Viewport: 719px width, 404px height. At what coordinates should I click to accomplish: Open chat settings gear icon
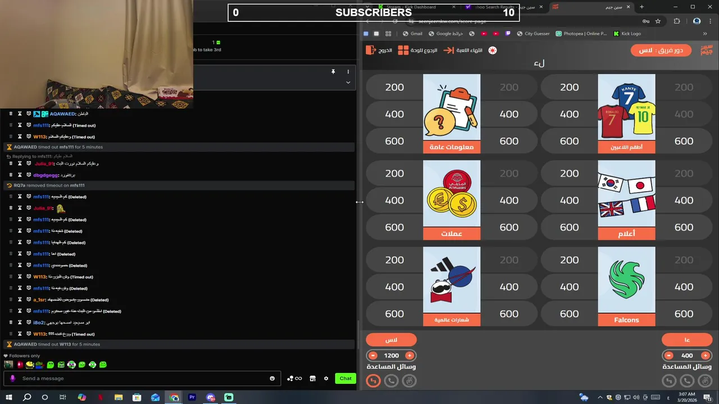(326, 378)
